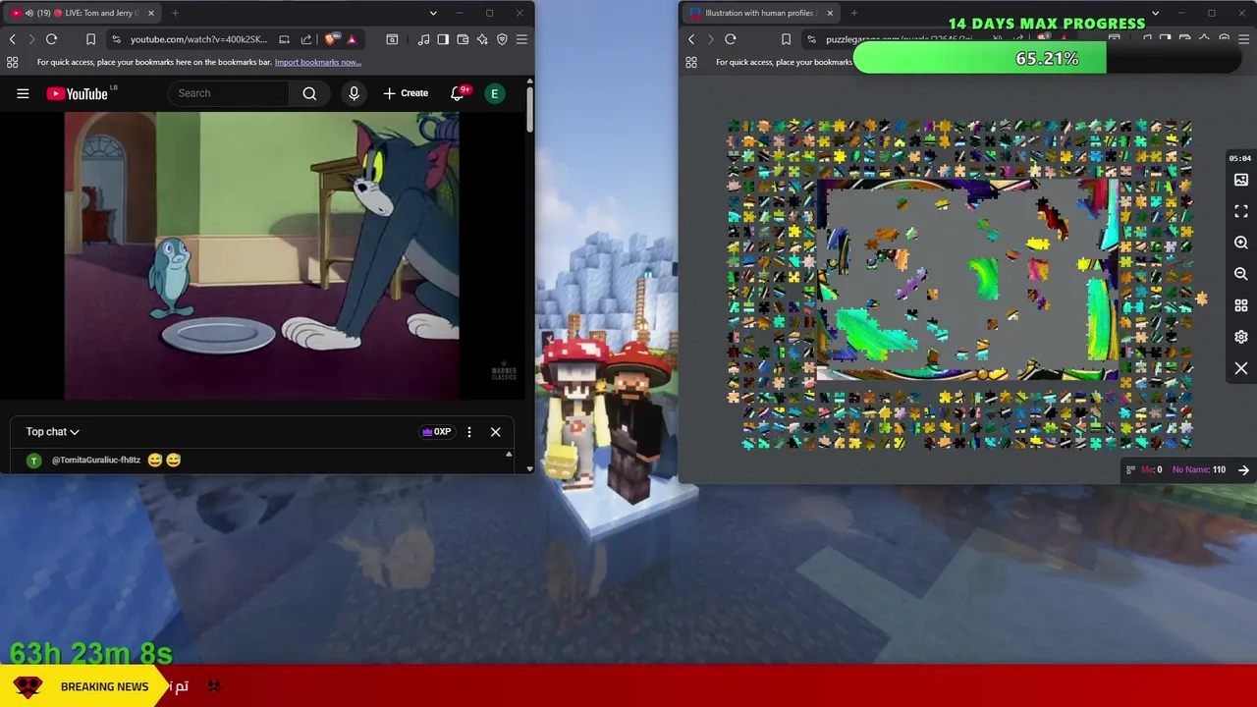Zoom in on the puzzle
The width and height of the screenshot is (1257, 707).
pyautogui.click(x=1241, y=243)
